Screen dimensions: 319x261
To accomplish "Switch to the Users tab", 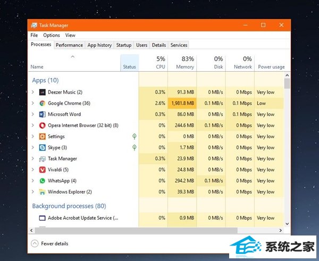I will pyautogui.click(x=141, y=45).
